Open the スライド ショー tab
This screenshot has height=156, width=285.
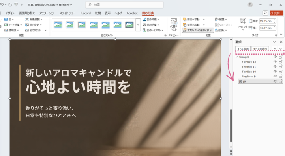coord(67,13)
